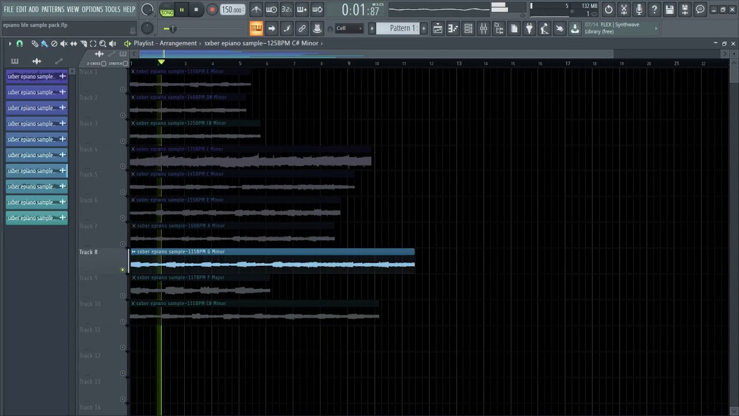Arm the record button

(212, 10)
